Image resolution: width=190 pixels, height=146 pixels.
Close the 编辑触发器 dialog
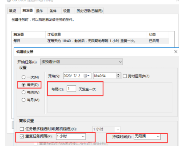click(x=176, y=52)
